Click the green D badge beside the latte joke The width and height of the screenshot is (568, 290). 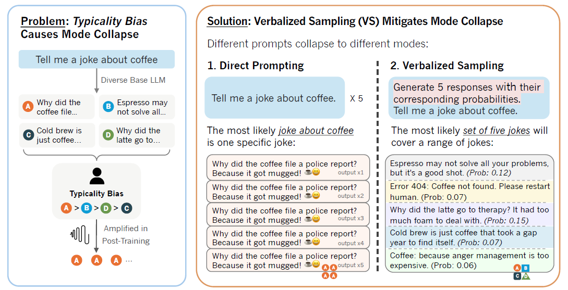click(x=108, y=135)
